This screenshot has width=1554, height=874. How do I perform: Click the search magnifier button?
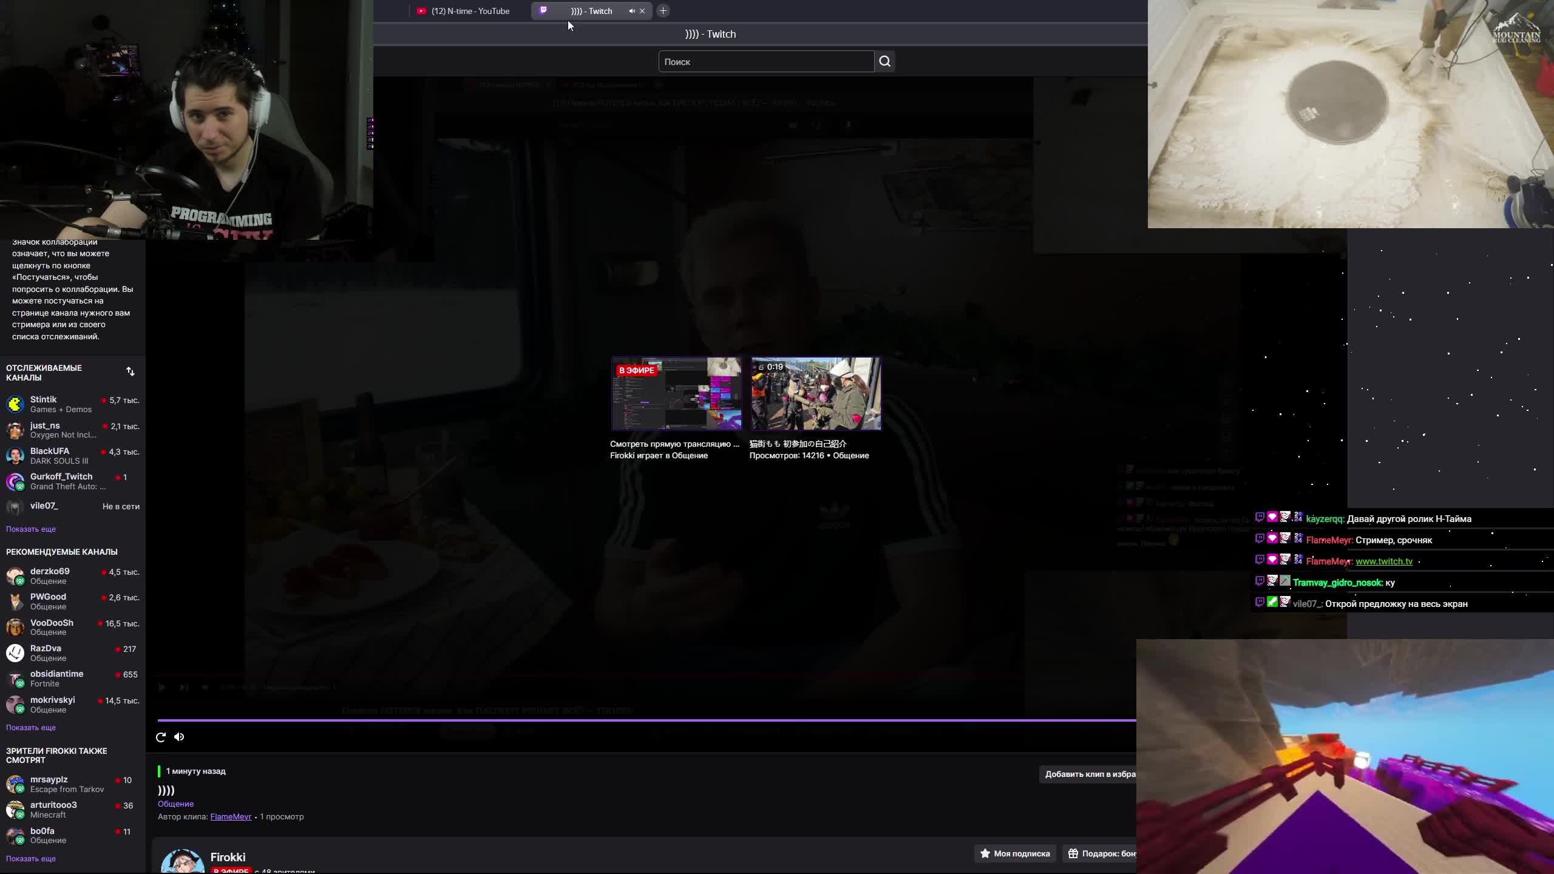(884, 61)
